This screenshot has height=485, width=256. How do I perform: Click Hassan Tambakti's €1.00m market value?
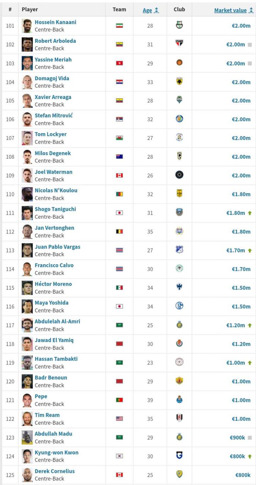tap(236, 363)
